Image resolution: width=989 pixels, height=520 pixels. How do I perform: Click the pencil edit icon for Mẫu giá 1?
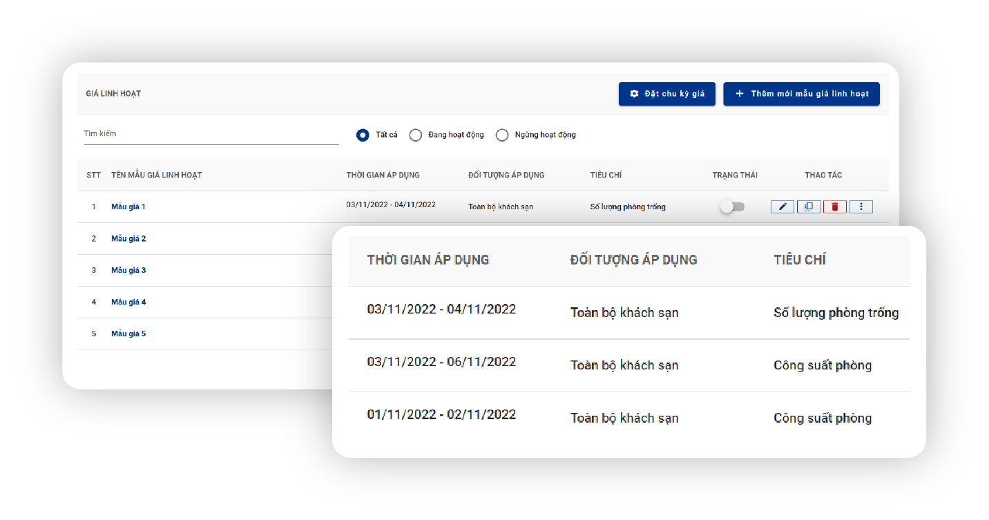782,206
